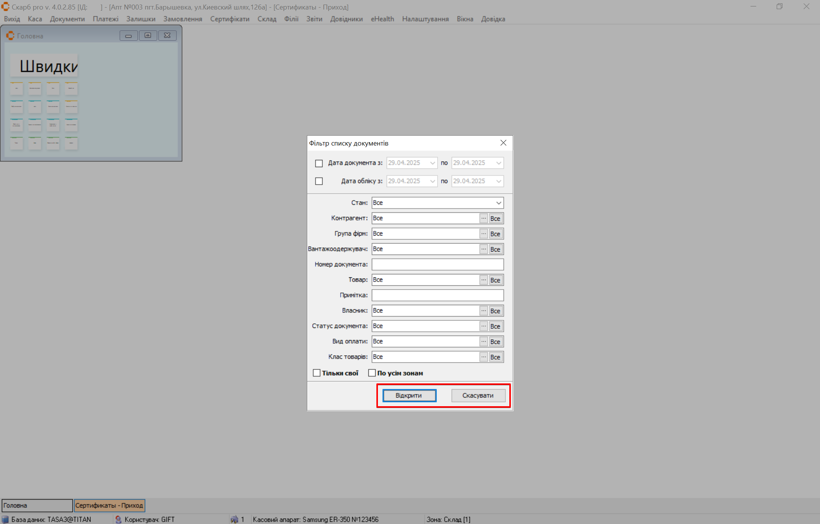Check the Тільки свої option
The image size is (820, 524).
pos(316,373)
